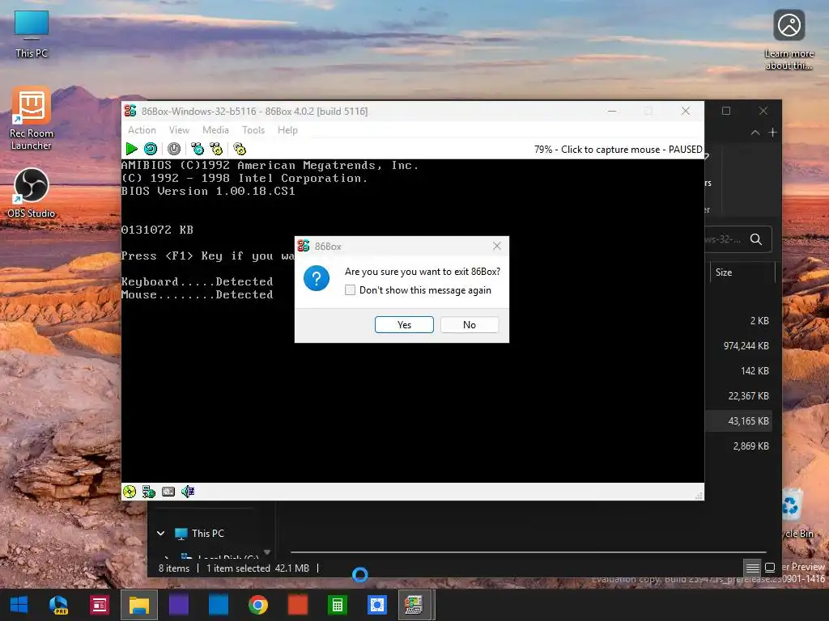Click the hard disk status bar icon
Screen dimensions: 829x621
tap(168, 492)
